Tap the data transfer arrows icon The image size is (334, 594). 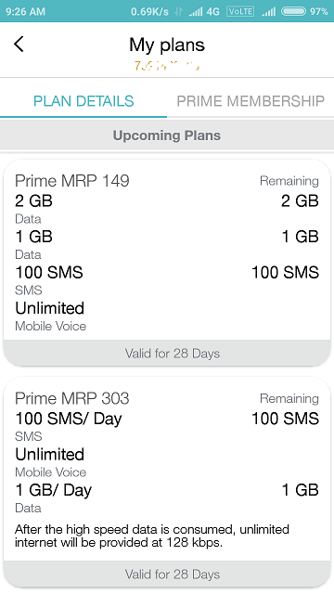point(178,12)
